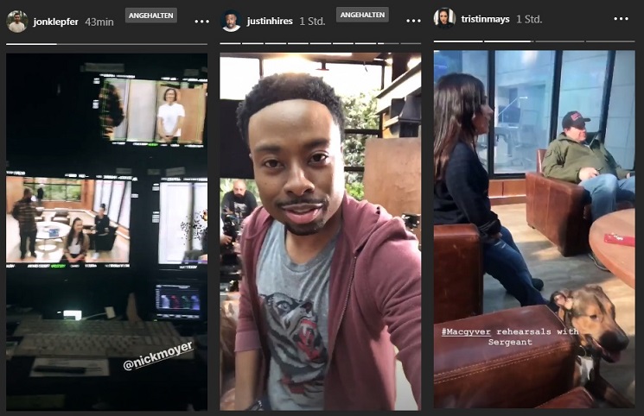Click the '1 Std.' timestamp next to tristinmays

[529, 19]
